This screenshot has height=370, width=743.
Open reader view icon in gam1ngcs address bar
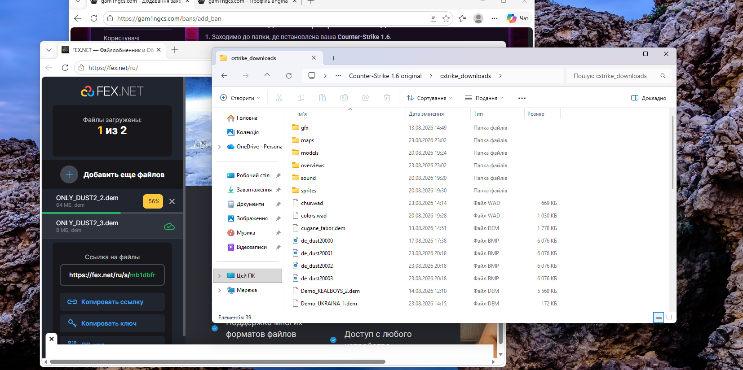tap(433, 18)
